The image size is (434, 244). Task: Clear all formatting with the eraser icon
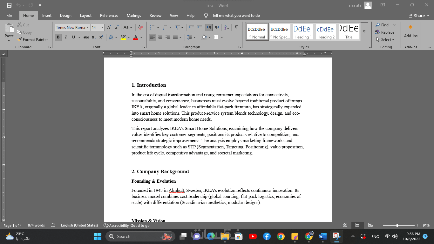pyautogui.click(x=140, y=28)
